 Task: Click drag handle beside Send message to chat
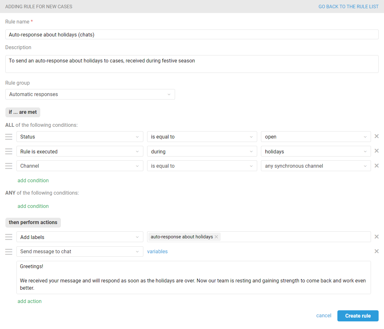(9, 252)
